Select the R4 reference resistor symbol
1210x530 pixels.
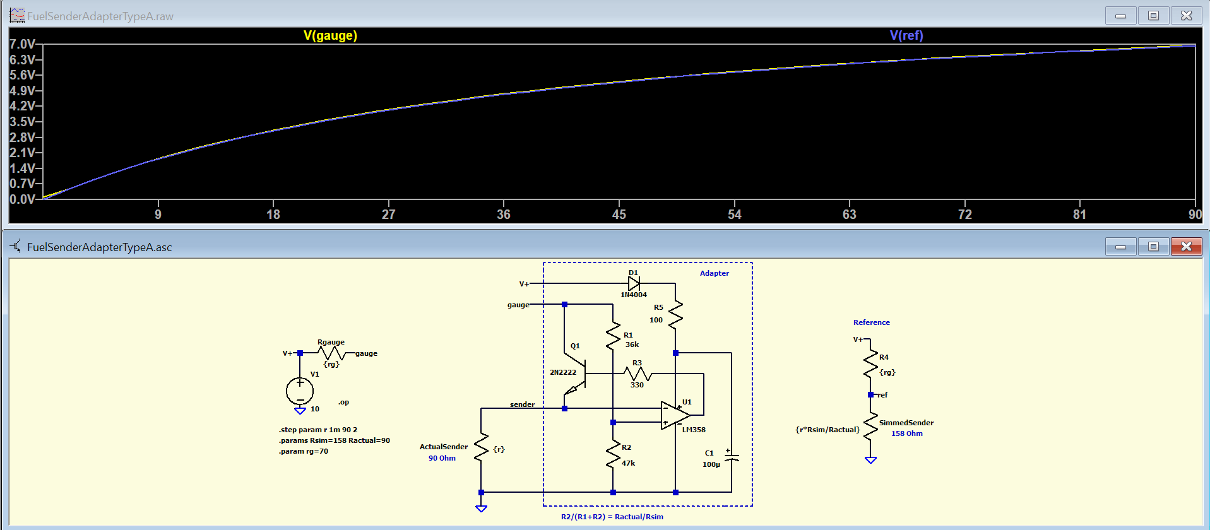870,365
